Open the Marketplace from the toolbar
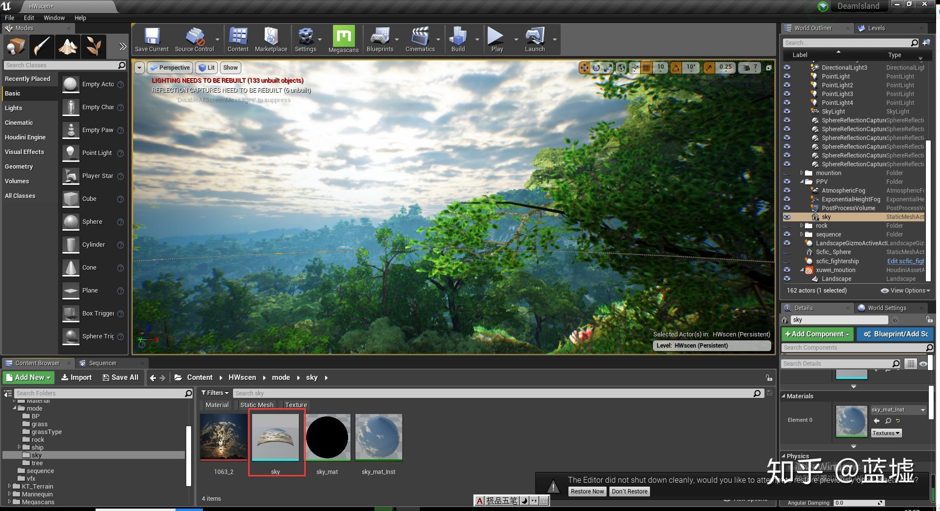This screenshot has width=940, height=511. [271, 37]
